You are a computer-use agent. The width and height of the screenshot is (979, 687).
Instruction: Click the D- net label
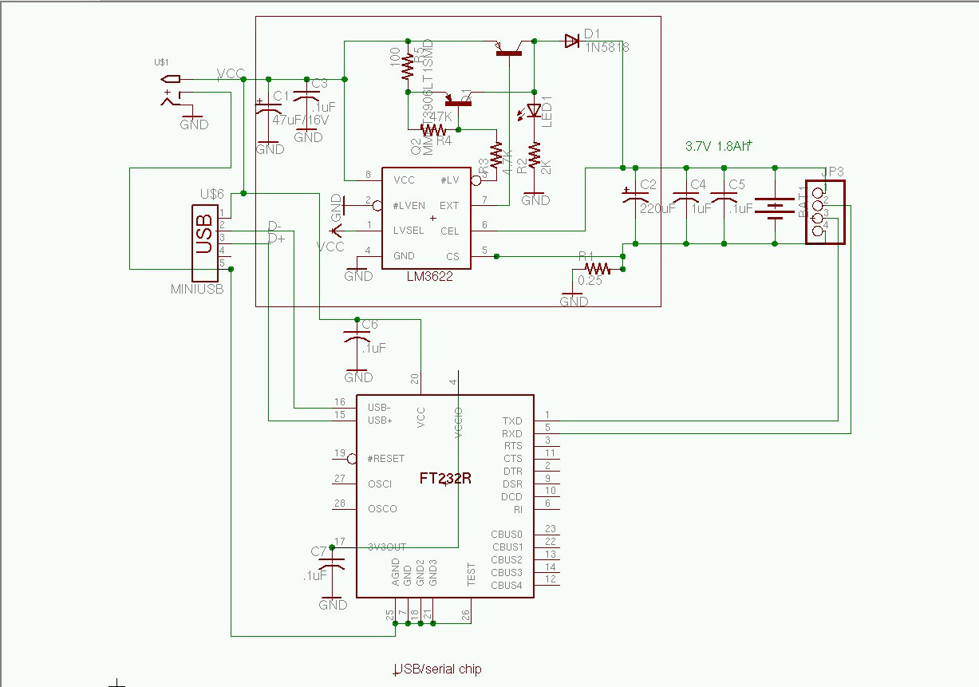click(274, 226)
